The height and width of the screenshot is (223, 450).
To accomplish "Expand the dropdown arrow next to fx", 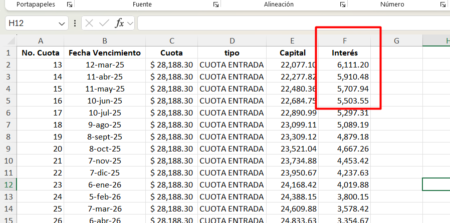I will tap(130, 23).
